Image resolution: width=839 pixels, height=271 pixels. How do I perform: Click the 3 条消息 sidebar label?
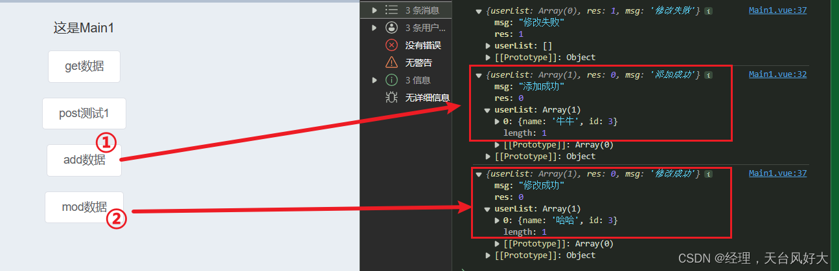422,10
